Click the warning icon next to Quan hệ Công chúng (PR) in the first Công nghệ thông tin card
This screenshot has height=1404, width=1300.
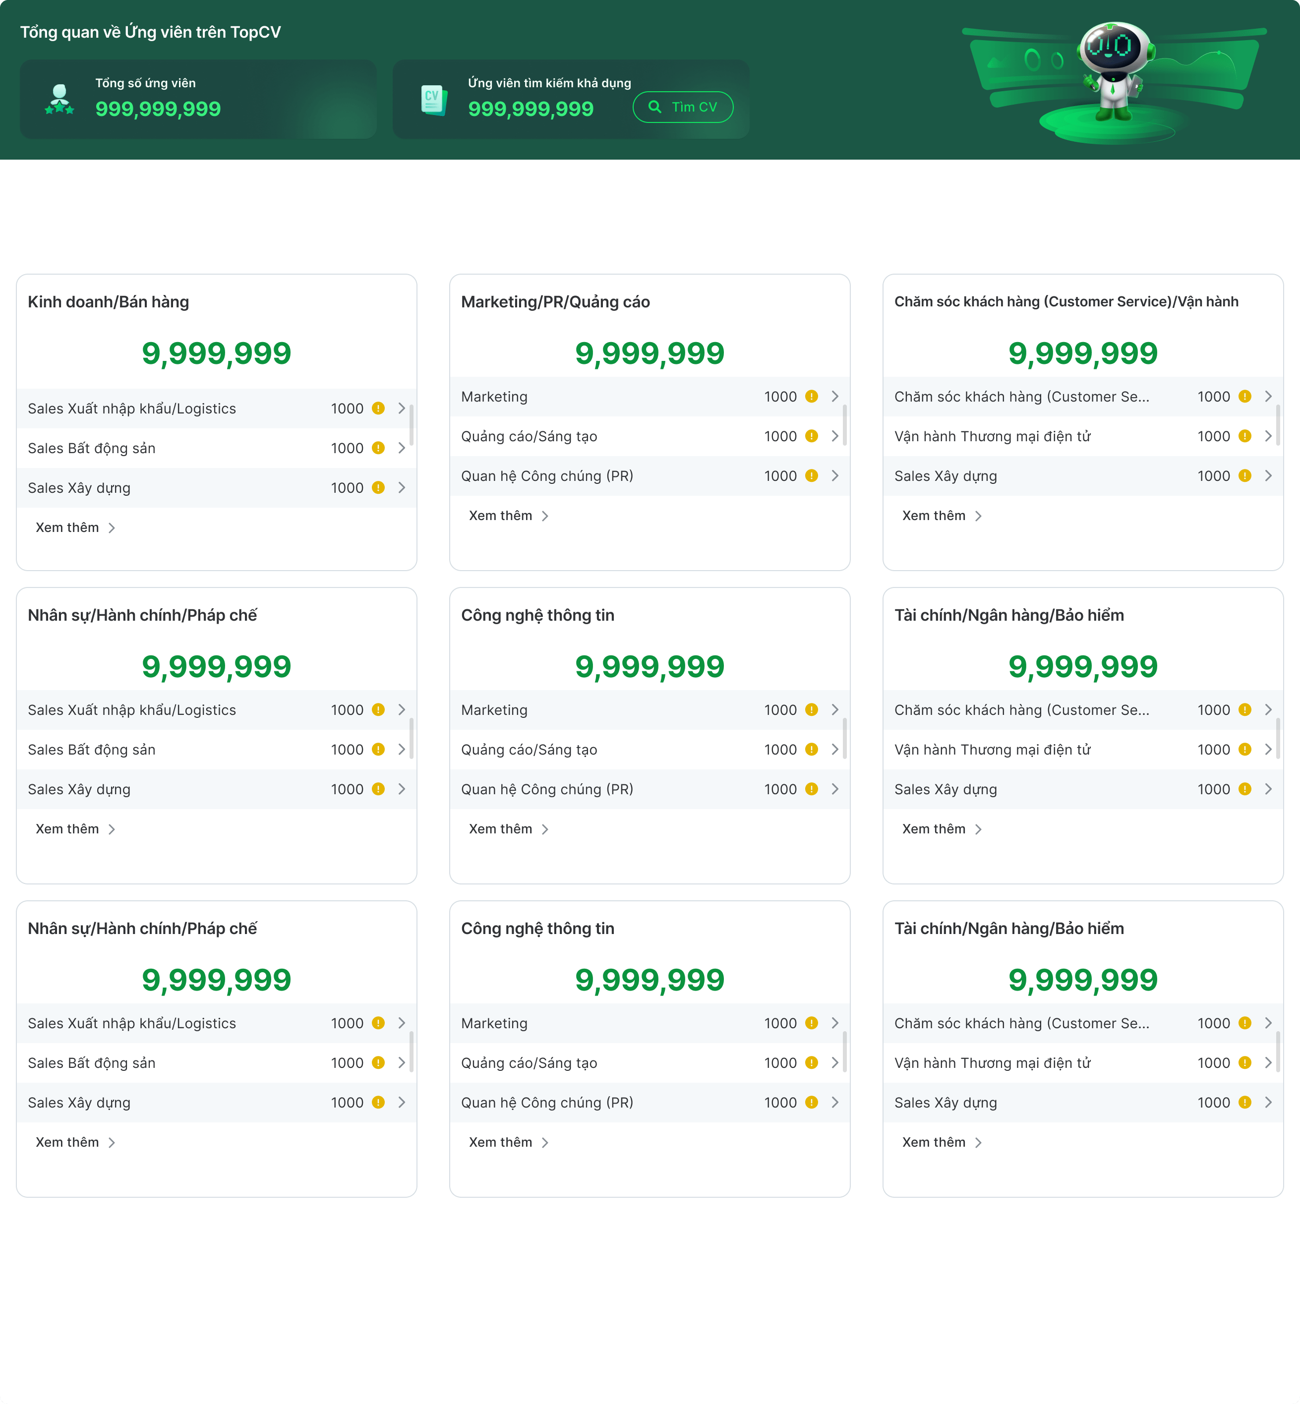click(811, 789)
